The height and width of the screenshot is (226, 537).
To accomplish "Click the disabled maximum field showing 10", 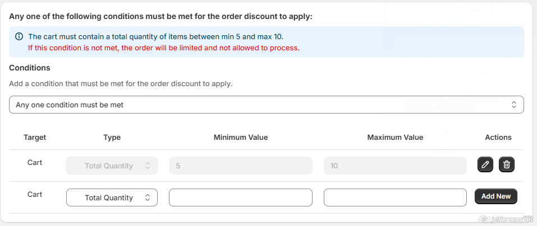I will (x=395, y=166).
